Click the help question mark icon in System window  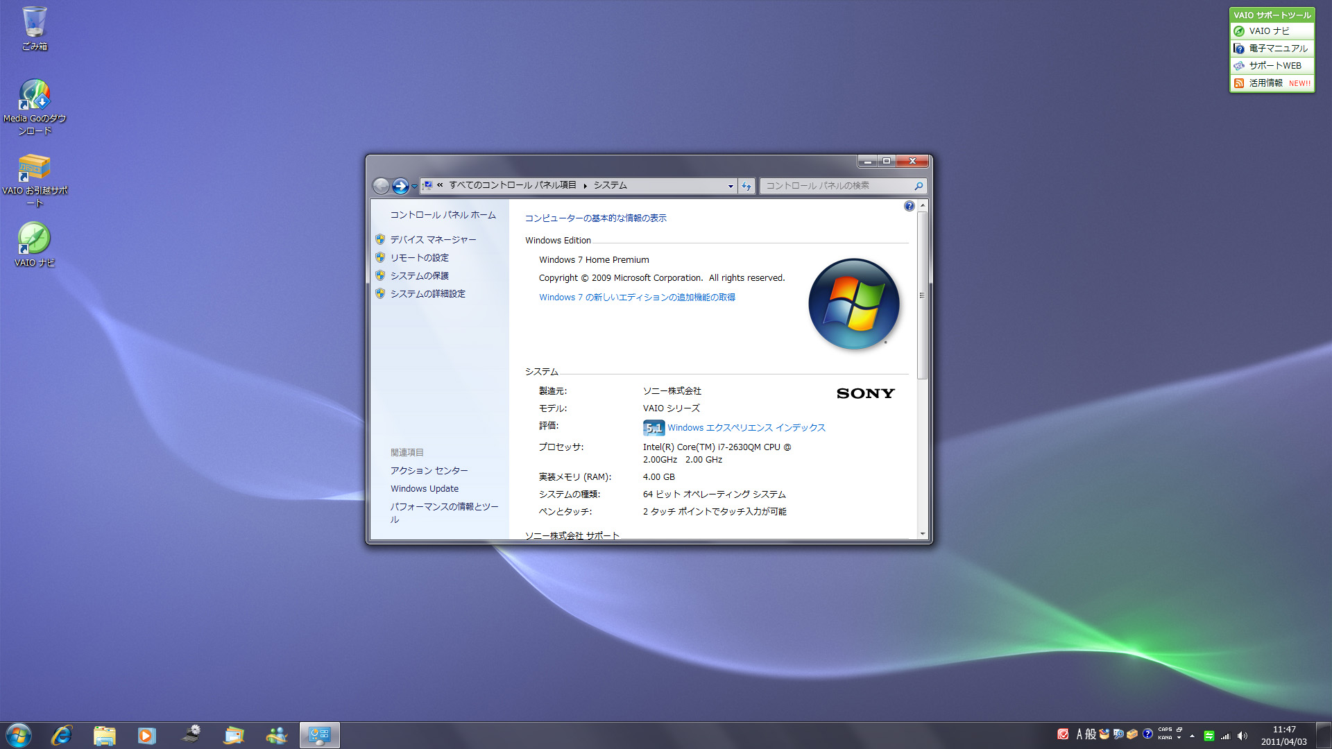click(909, 206)
